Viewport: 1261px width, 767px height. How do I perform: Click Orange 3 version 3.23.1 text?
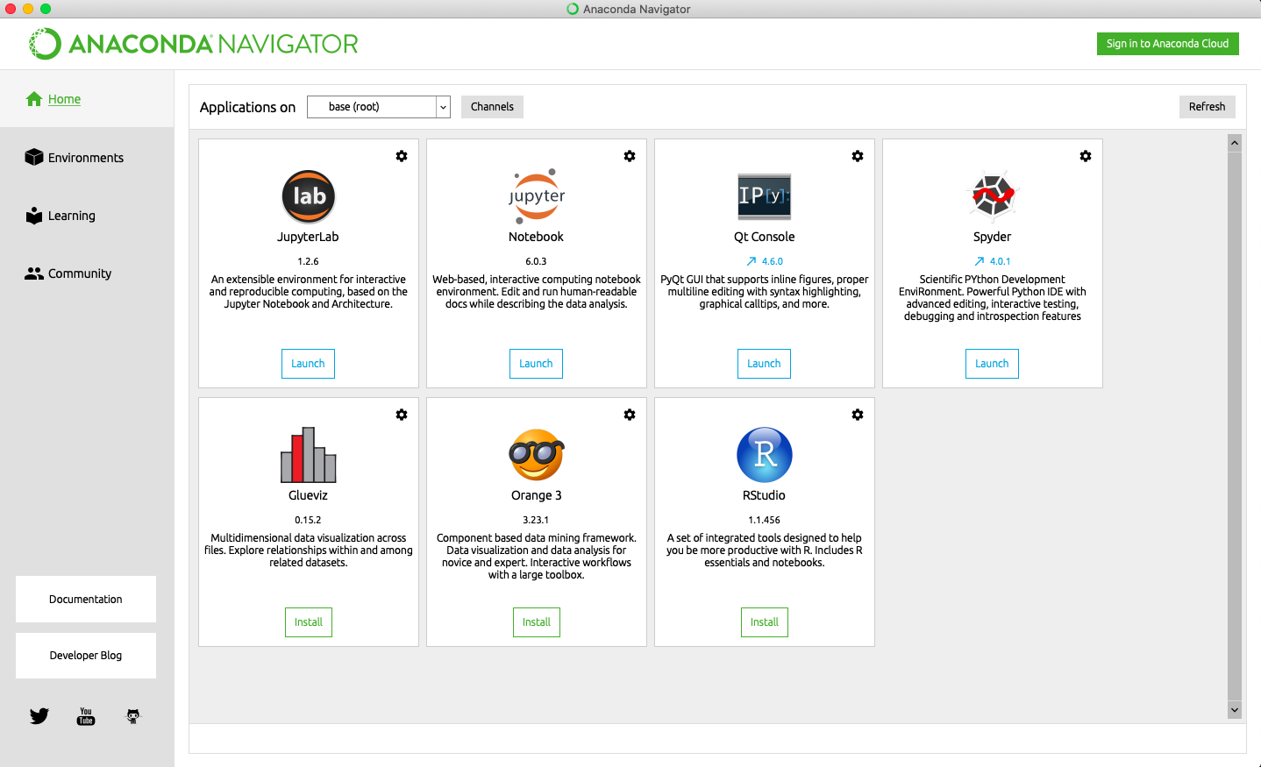click(x=536, y=520)
